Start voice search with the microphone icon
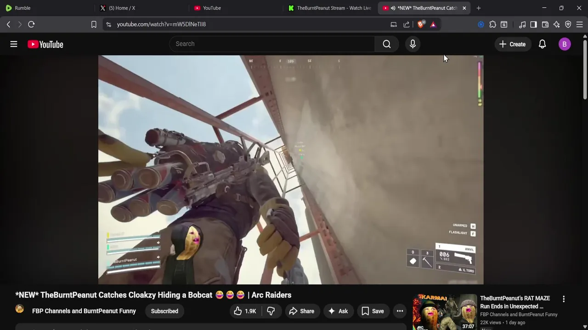Screen dimensions: 588x330 coord(413,44)
